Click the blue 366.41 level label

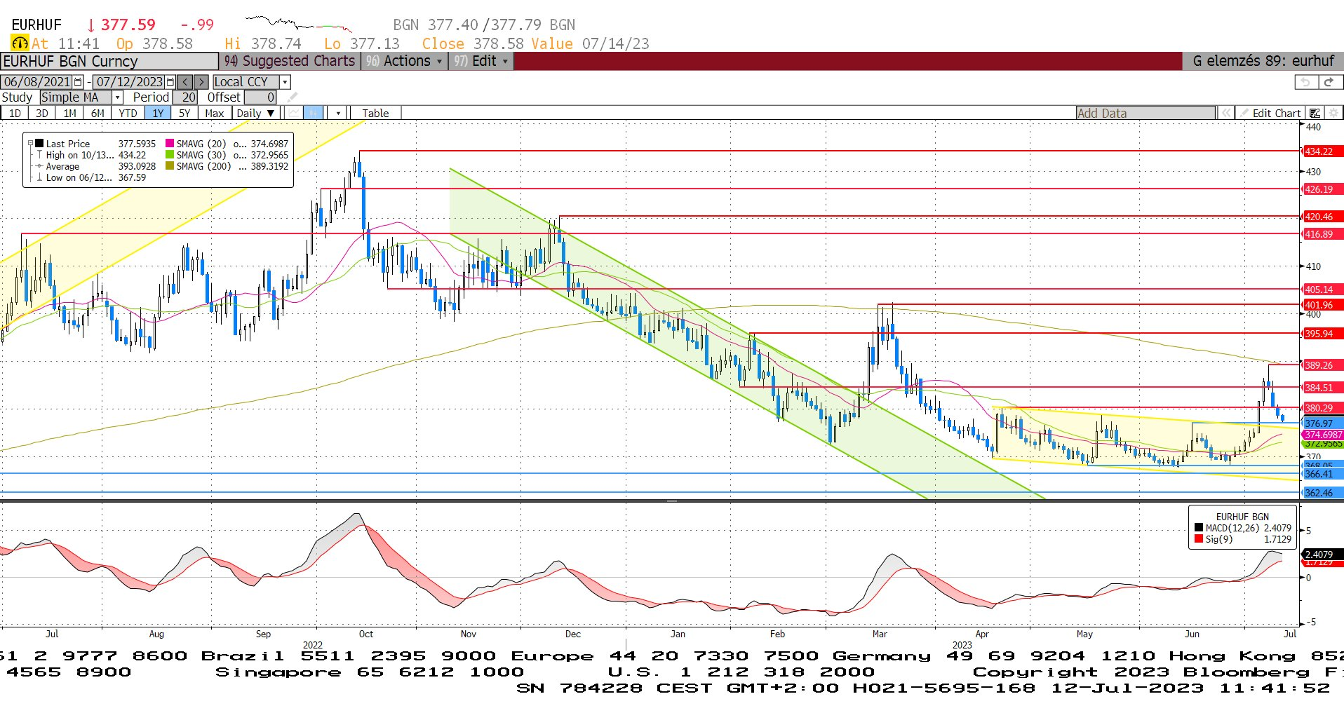pos(1322,475)
